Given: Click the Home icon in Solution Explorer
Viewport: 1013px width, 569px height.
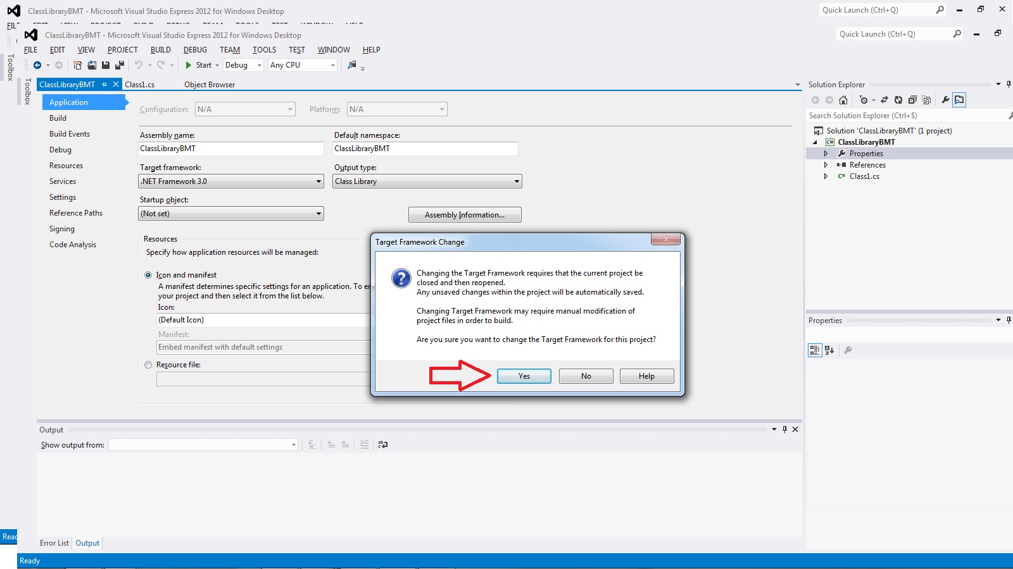Looking at the screenshot, I should click(843, 100).
